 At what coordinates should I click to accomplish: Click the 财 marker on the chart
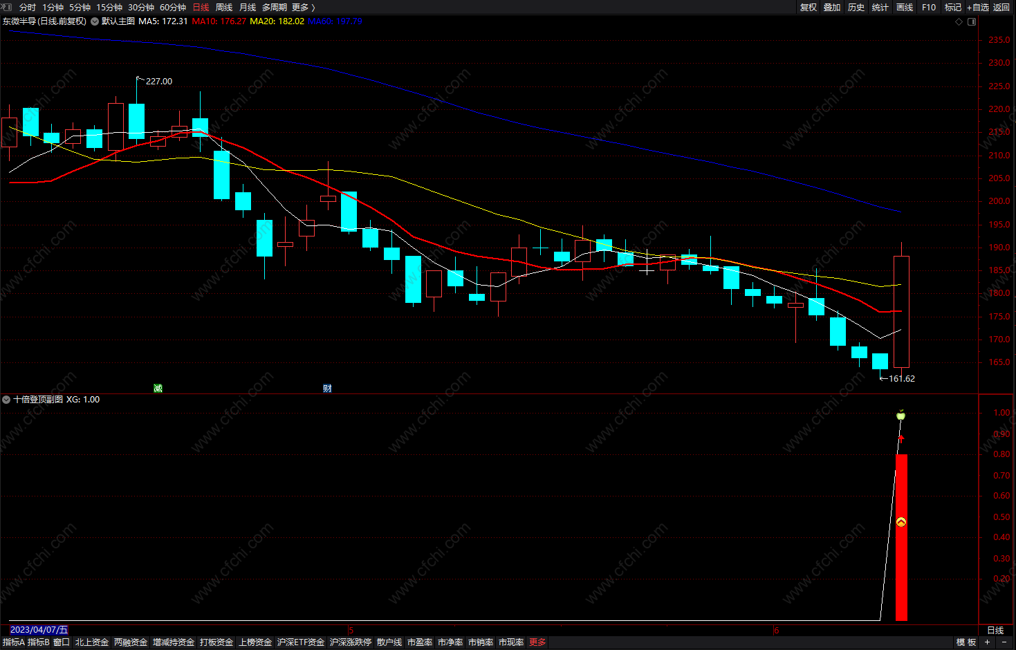[x=327, y=388]
